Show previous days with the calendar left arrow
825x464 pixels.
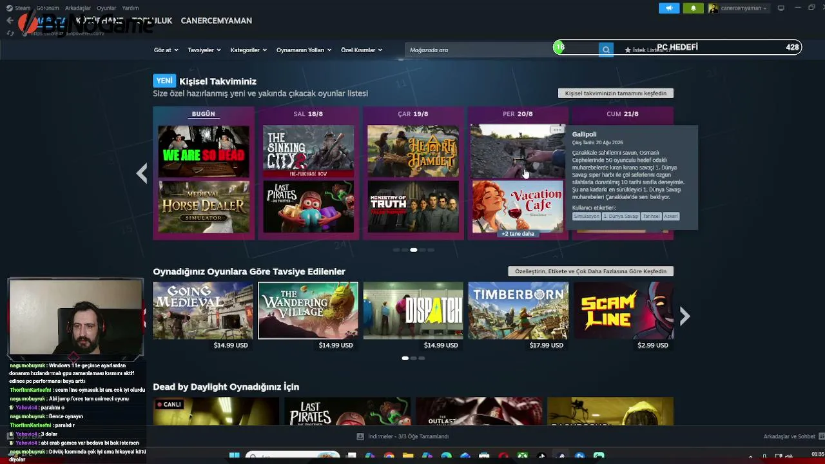(x=142, y=173)
